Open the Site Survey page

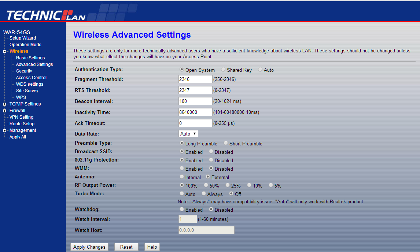[x=27, y=90]
